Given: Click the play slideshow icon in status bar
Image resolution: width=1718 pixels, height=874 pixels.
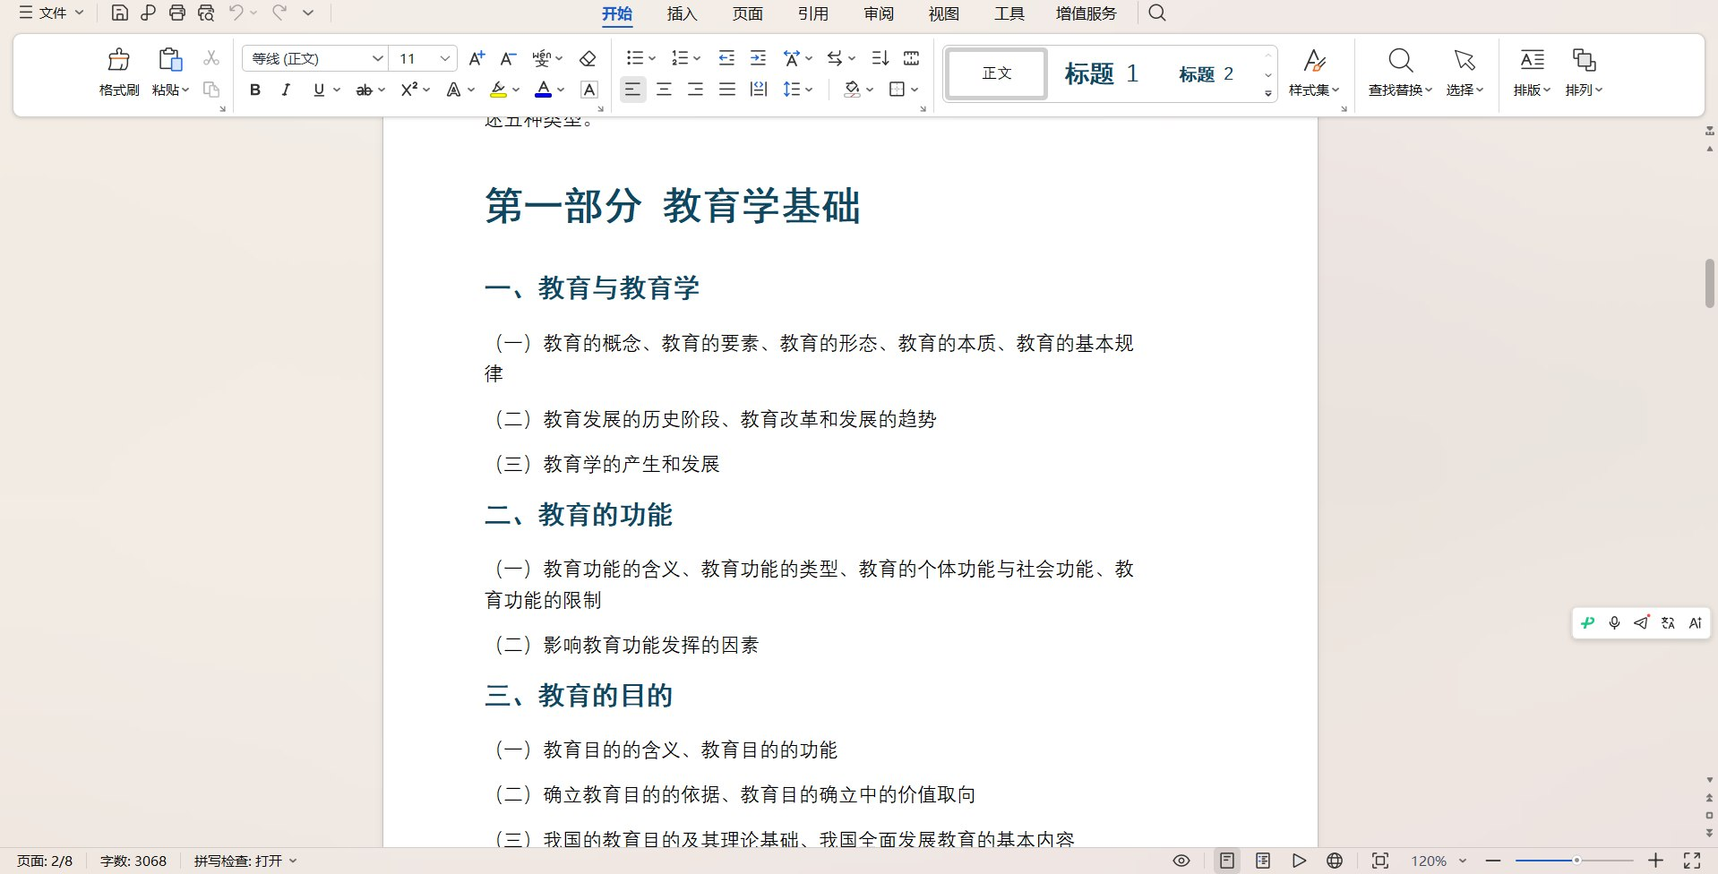Looking at the screenshot, I should pyautogui.click(x=1299, y=861).
